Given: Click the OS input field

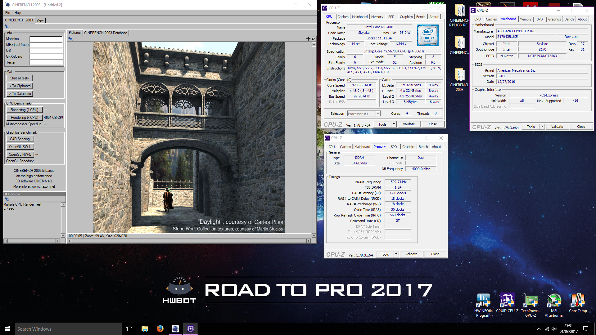Looking at the screenshot, I should (46, 51).
